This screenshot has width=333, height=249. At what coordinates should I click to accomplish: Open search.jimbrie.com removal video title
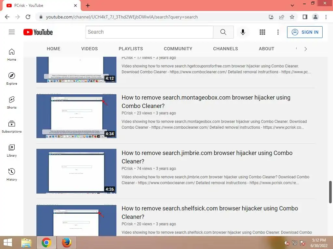click(207, 157)
